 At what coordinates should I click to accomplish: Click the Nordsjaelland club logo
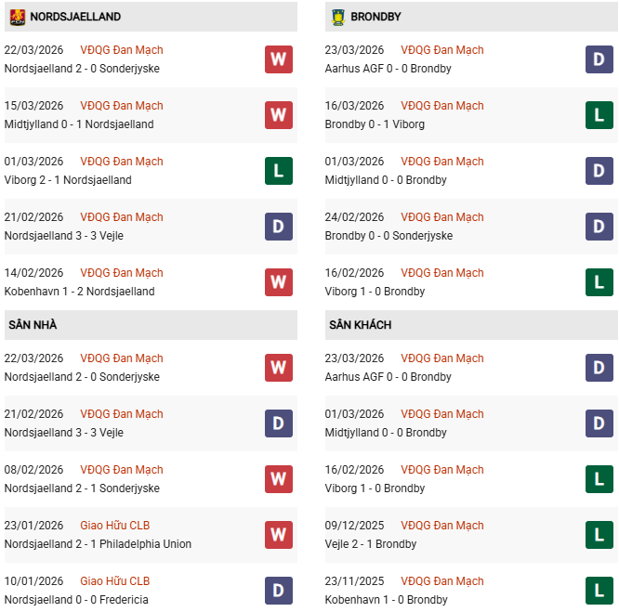[x=17, y=17]
